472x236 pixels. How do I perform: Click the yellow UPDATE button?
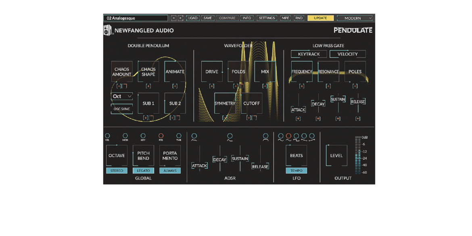(321, 18)
